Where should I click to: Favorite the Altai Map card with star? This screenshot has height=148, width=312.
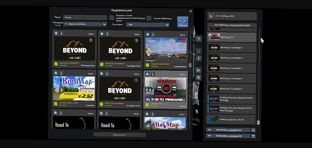pyautogui.click(x=147, y=114)
